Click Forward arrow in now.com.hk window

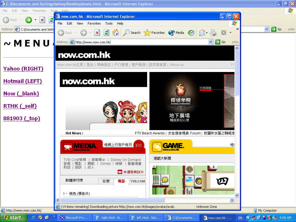coord(84,33)
